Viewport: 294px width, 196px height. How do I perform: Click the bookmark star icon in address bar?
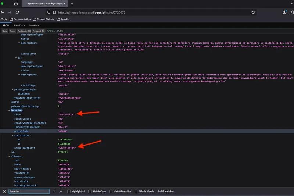(253, 12)
